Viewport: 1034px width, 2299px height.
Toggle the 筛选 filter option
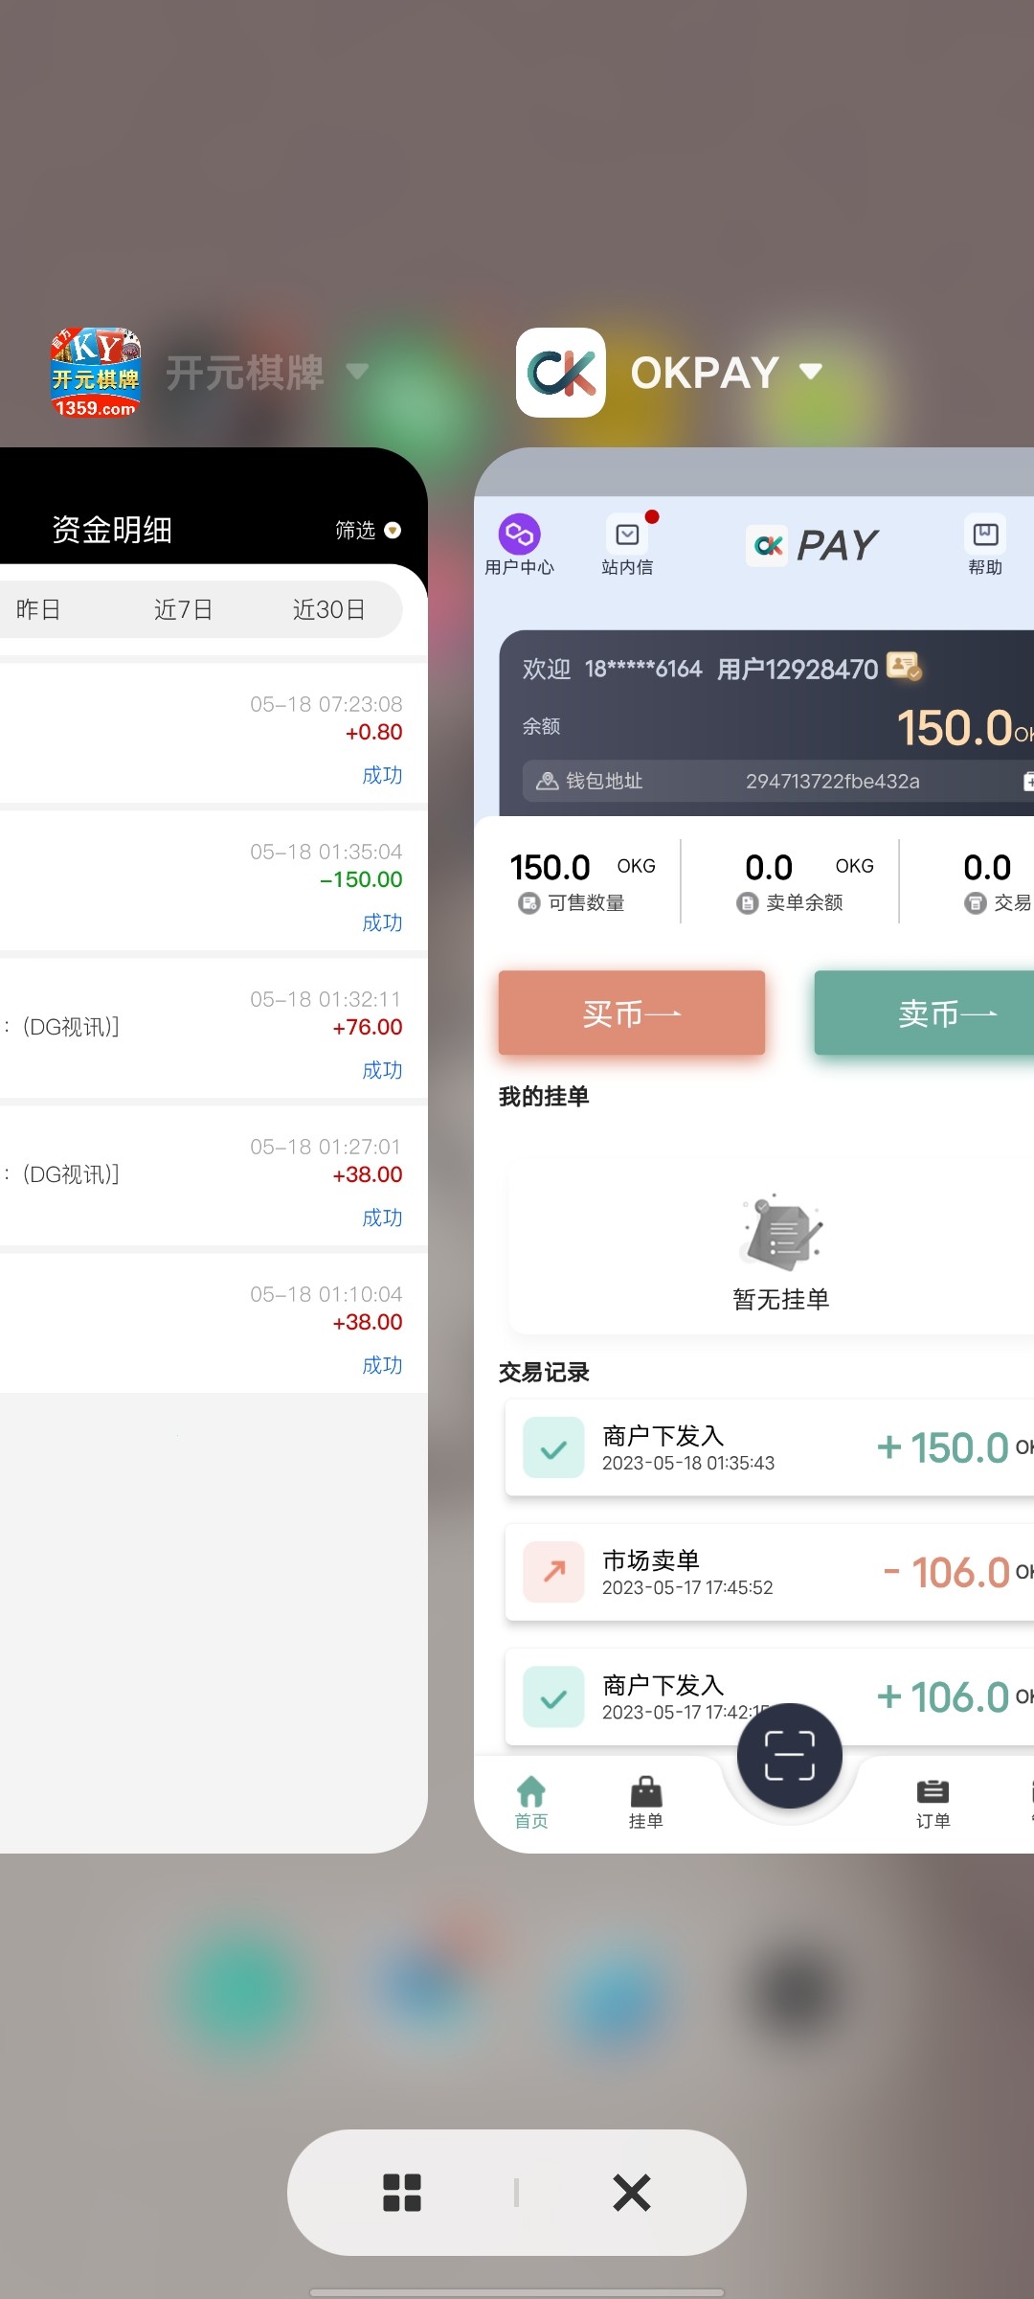pyautogui.click(x=368, y=530)
